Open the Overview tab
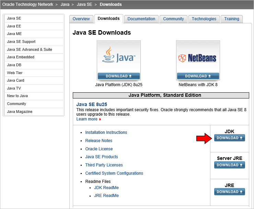The height and width of the screenshot is (209, 254). click(x=81, y=19)
